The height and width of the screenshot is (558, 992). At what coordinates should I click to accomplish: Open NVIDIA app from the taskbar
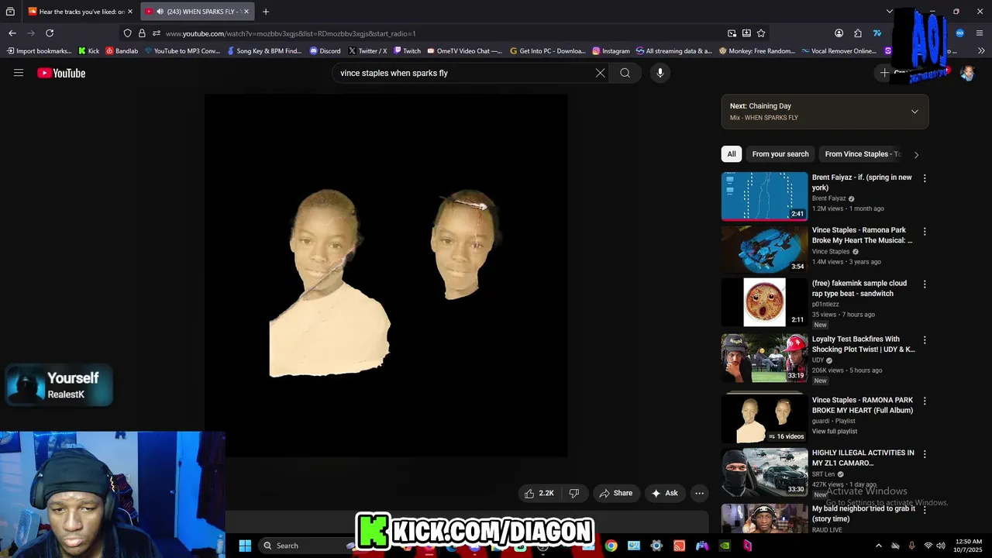pyautogui.click(x=725, y=546)
